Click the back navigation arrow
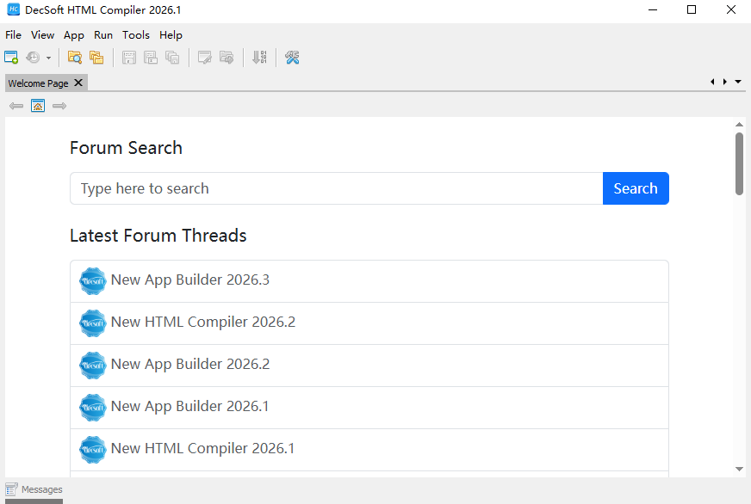Viewport: 751px width, 504px height. click(16, 105)
